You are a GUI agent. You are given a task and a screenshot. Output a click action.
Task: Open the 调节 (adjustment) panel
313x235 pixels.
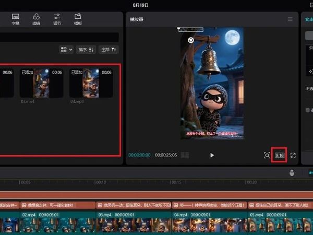57,19
